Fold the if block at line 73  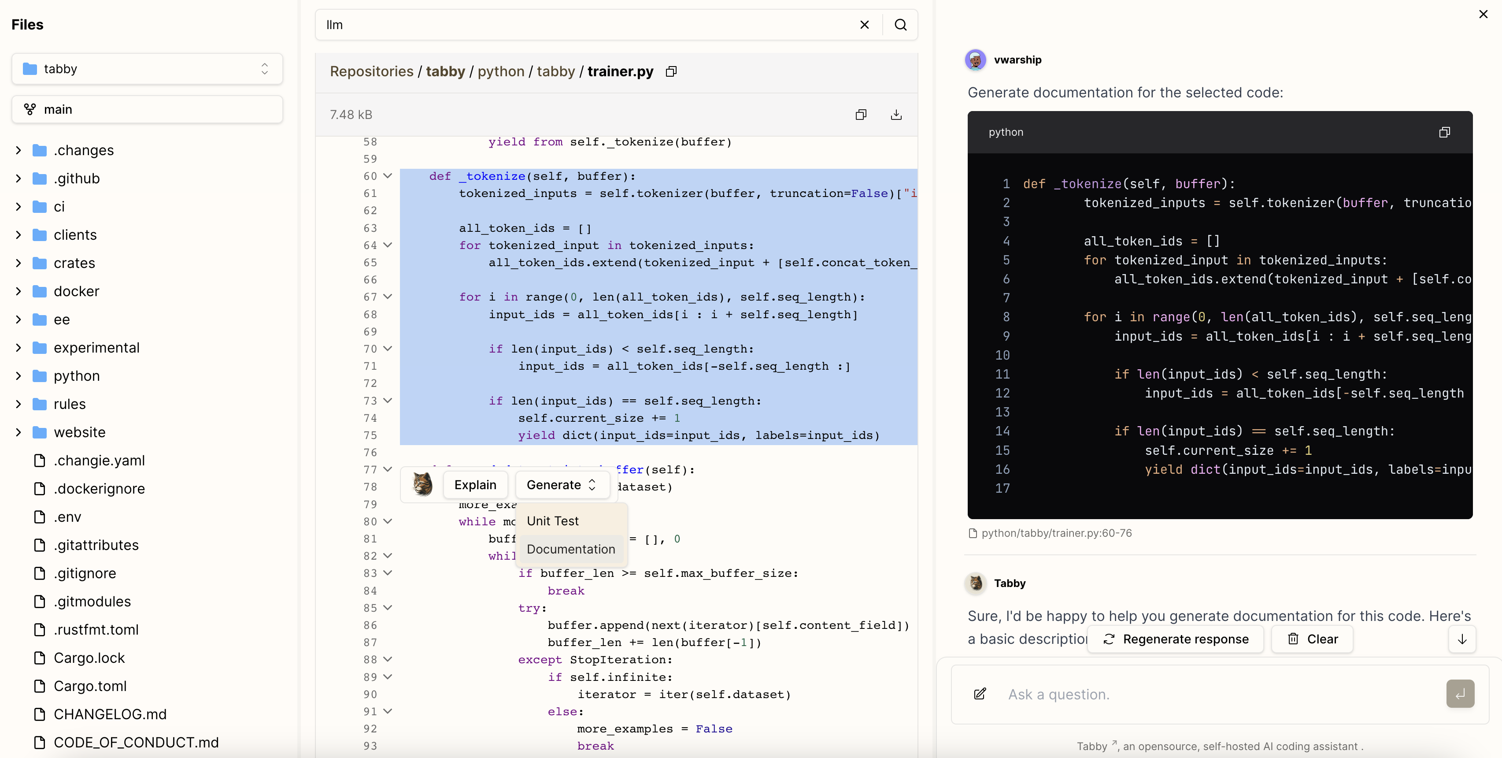388,400
